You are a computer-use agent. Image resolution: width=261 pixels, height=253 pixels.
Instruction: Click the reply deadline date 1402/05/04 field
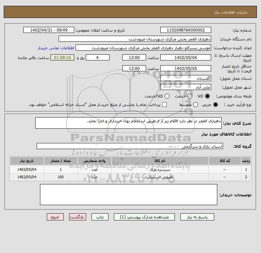tap(186, 57)
